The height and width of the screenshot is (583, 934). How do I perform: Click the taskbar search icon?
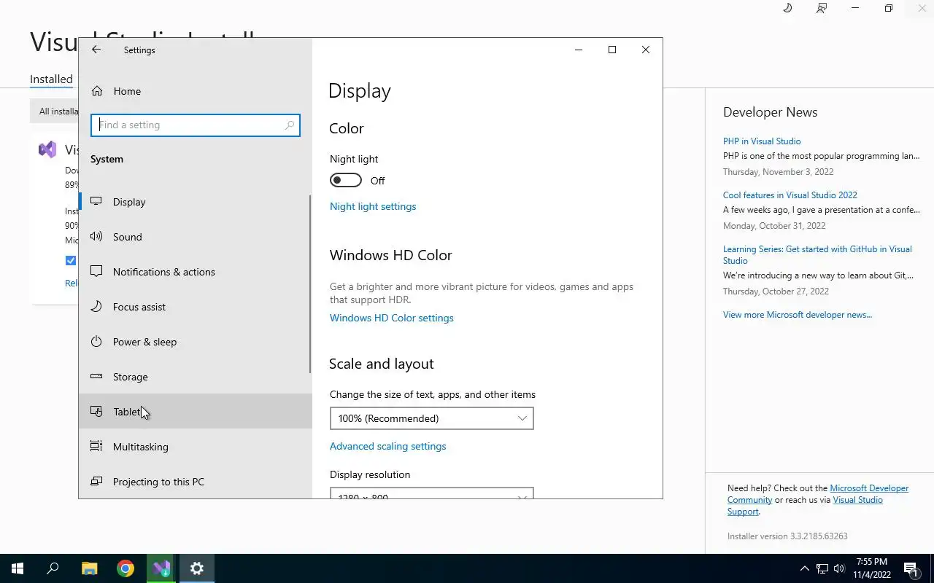click(53, 568)
